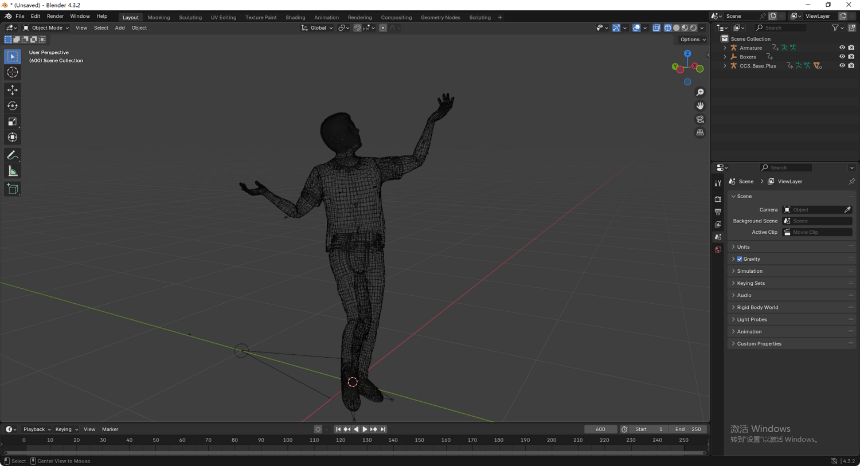Open the Options dropdown in viewport
This screenshot has height=466, width=860.
pos(693,40)
